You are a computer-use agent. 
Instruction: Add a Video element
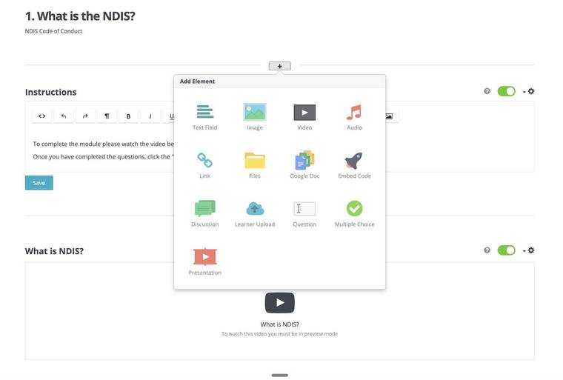point(304,117)
